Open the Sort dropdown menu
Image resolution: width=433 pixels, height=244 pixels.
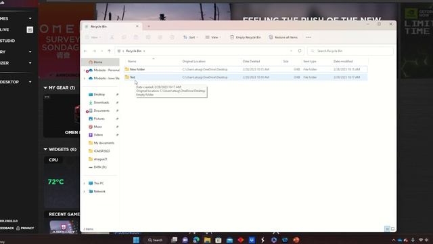[x=191, y=37]
